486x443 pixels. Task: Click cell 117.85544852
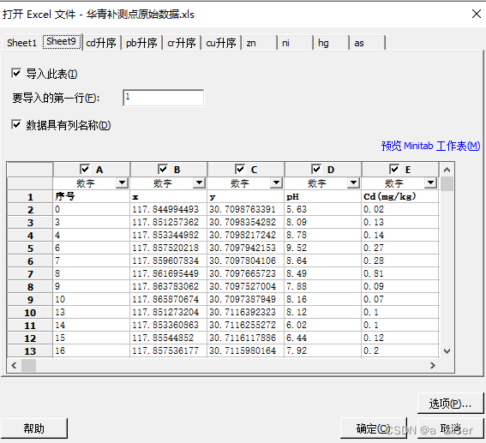[x=168, y=338]
